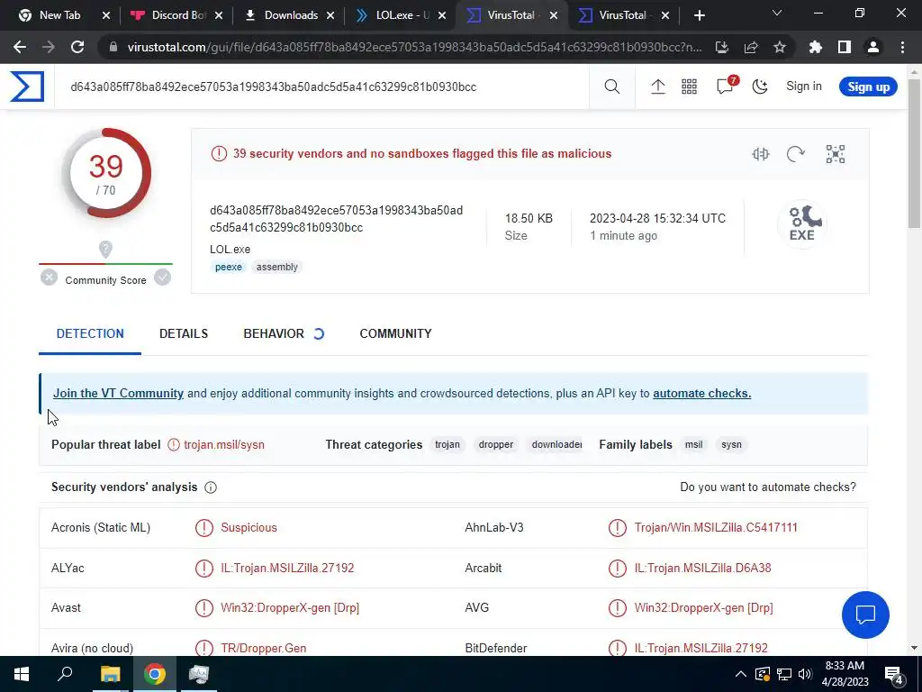
Task: Click the assembly tag
Action: (277, 267)
